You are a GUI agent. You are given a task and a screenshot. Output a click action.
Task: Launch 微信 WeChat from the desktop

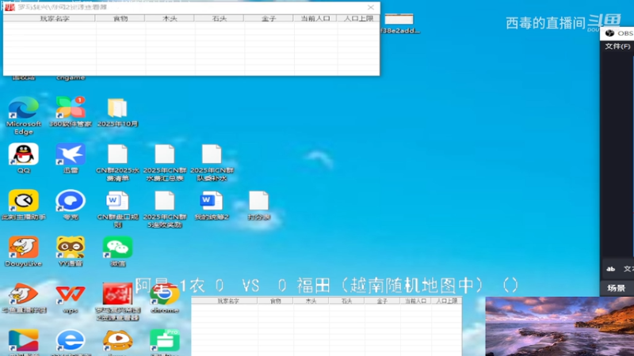point(117,252)
